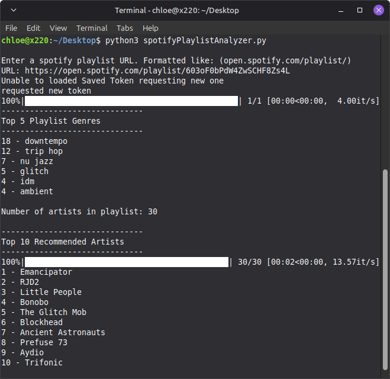Click the 'Top 10 Recommended Artists' heading
The width and height of the screenshot is (390, 379).
pyautogui.click(x=63, y=242)
